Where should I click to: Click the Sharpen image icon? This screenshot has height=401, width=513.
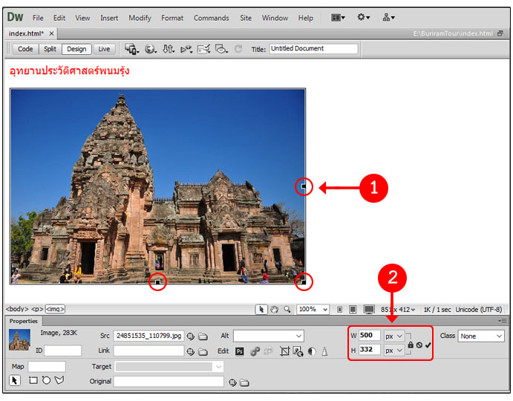pos(324,351)
